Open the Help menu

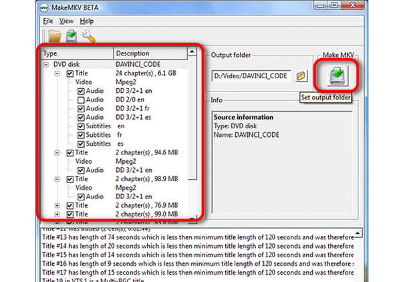coord(87,21)
